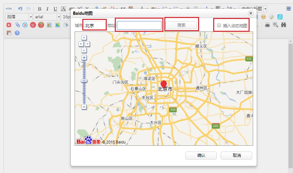This screenshot has height=173, width=293.
Task: Pan the map left with arrow
Action: 81,44
